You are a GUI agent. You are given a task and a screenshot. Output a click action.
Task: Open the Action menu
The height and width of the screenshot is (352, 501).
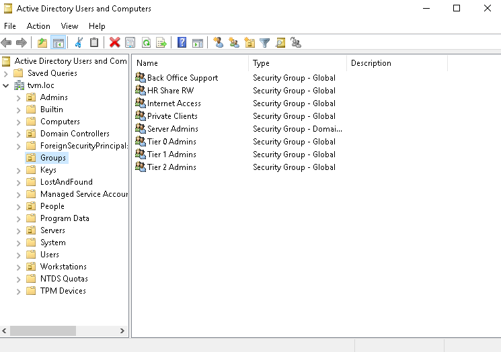coord(38,26)
